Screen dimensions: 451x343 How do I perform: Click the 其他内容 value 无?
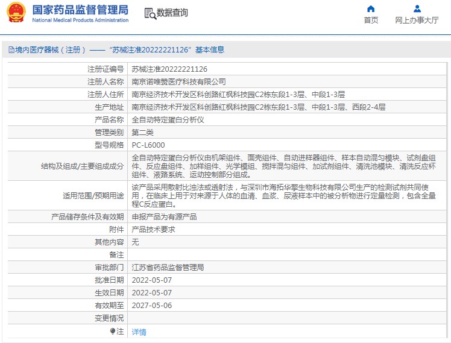click(x=135, y=242)
